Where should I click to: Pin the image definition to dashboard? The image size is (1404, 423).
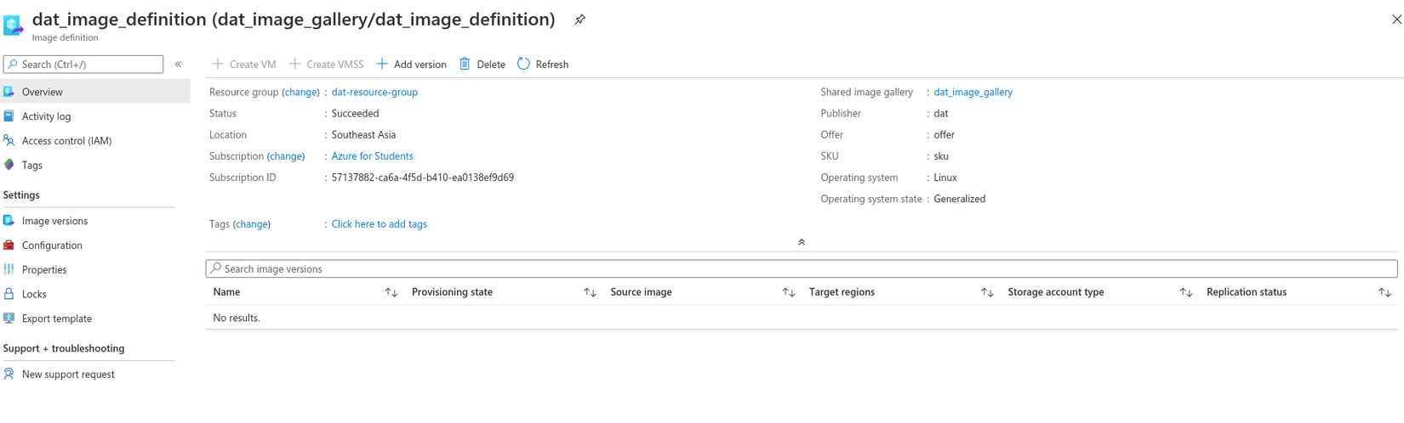(x=579, y=20)
